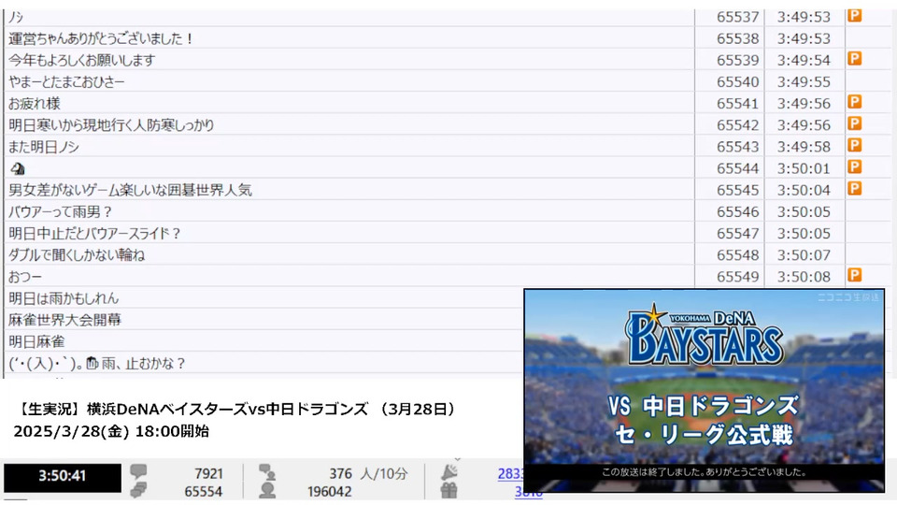Click the total comments value 65554
This screenshot has height=505, width=897.
click(203, 492)
